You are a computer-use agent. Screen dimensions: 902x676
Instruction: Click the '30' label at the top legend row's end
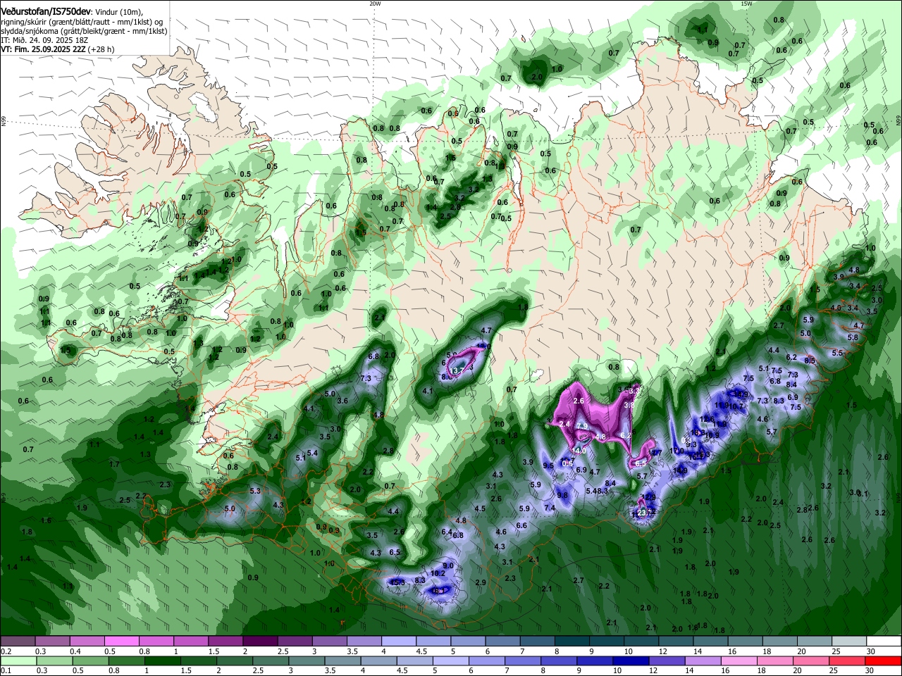pos(871,651)
